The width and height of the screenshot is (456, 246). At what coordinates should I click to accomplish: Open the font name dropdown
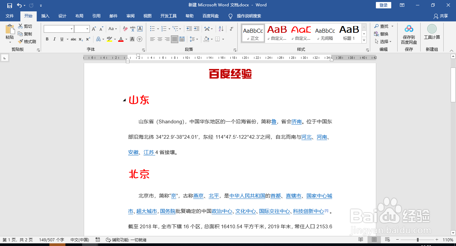(71, 29)
